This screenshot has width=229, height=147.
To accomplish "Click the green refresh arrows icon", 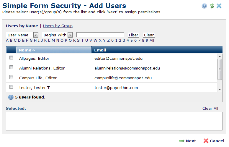I will pyautogui.click(x=212, y=6).
